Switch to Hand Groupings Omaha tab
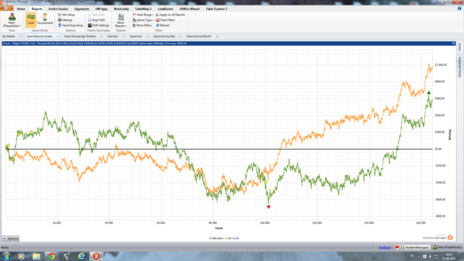Image resolution: width=464 pixels, height=261 pixels. pyautogui.click(x=80, y=36)
